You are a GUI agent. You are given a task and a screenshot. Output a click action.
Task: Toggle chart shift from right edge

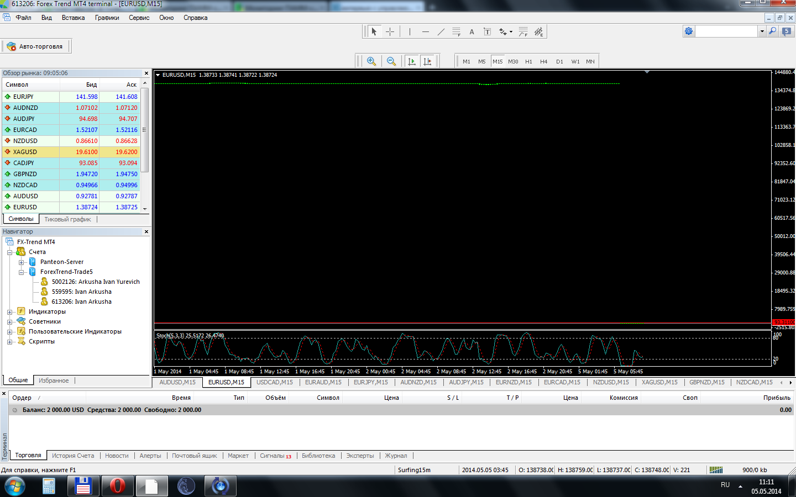click(427, 61)
